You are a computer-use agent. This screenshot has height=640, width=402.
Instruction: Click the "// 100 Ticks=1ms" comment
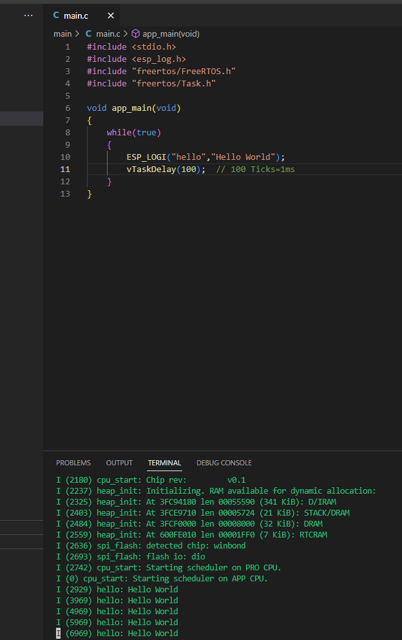(255, 170)
